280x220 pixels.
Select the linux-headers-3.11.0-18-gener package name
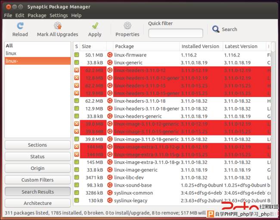click(x=146, y=109)
